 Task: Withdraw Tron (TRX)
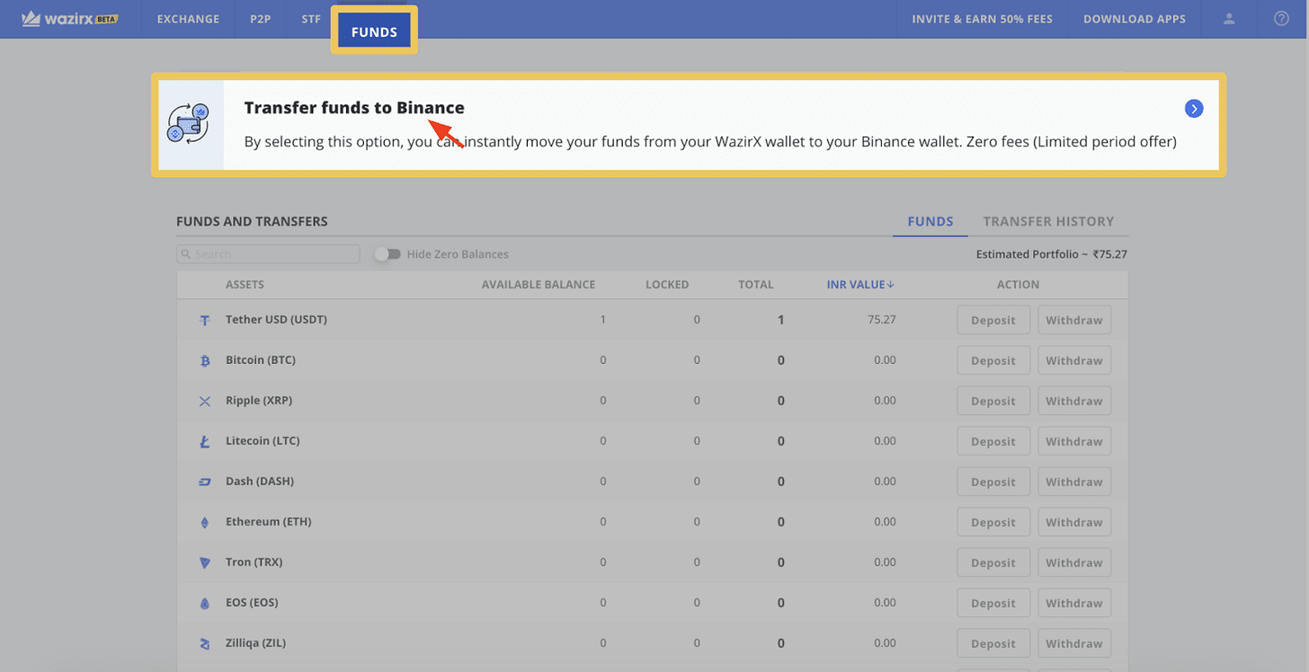(1074, 563)
